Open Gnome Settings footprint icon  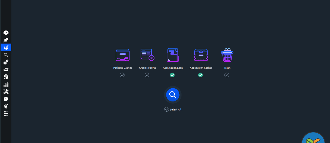click(x=6, y=106)
